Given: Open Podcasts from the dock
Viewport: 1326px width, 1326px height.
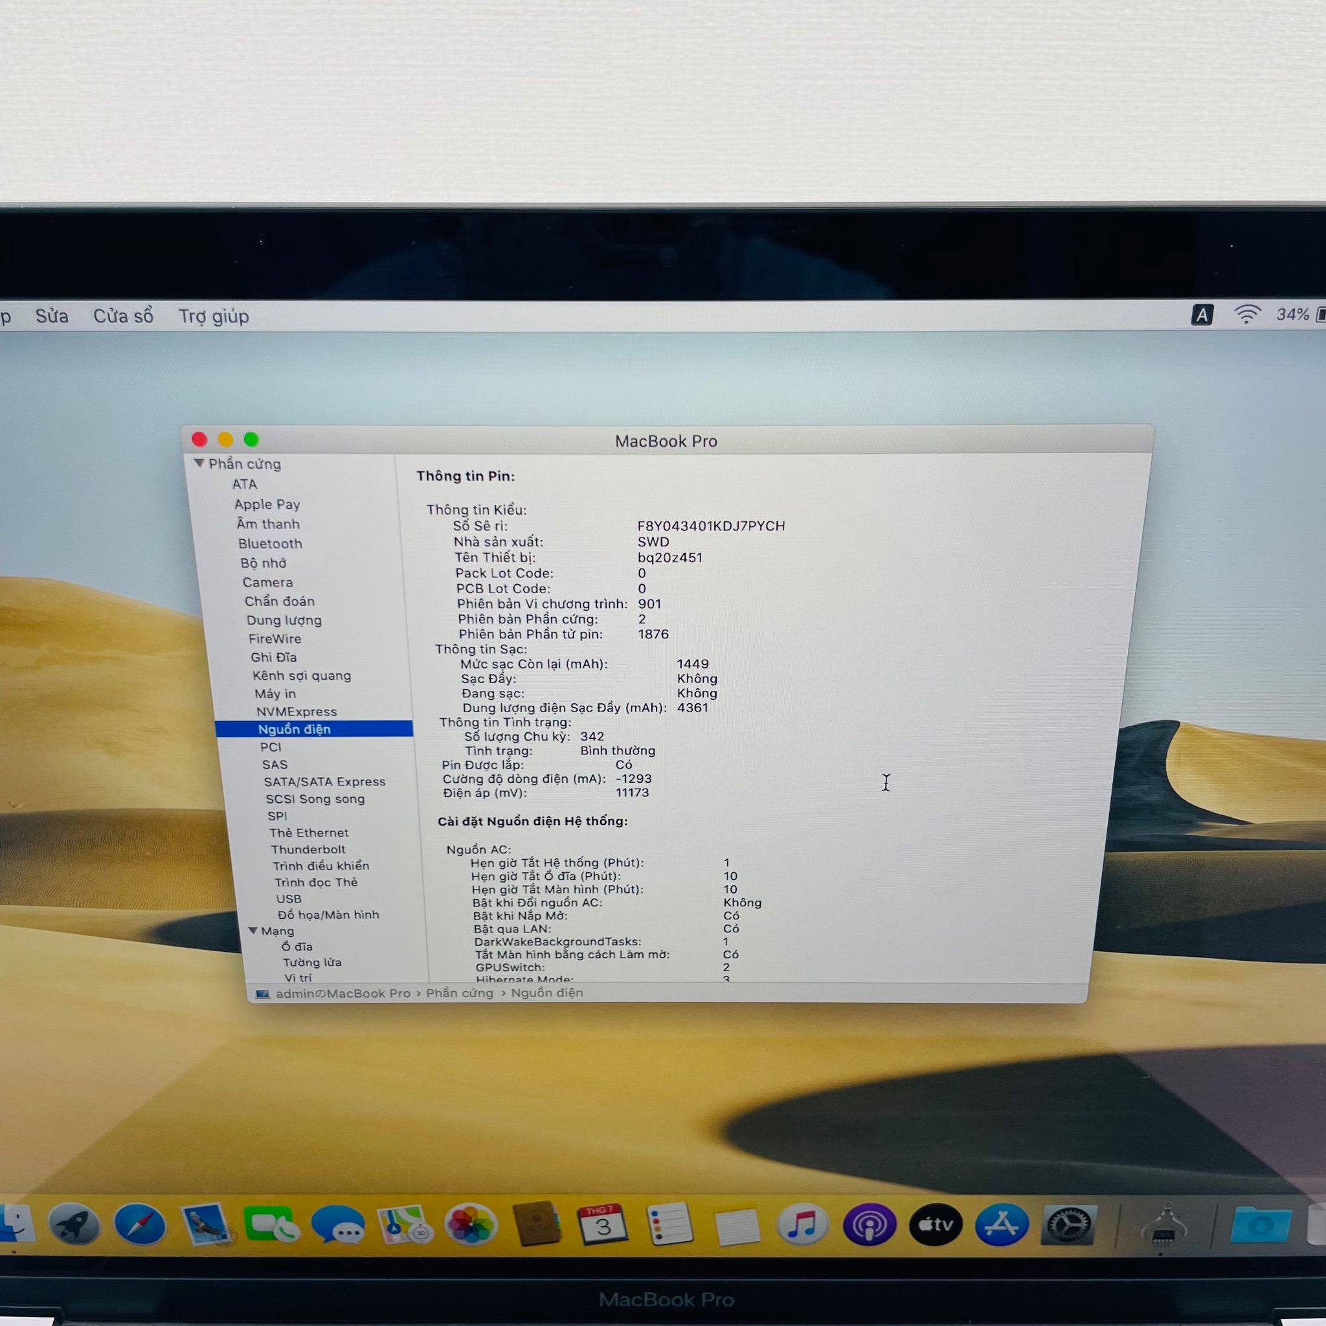Looking at the screenshot, I should point(869,1225).
